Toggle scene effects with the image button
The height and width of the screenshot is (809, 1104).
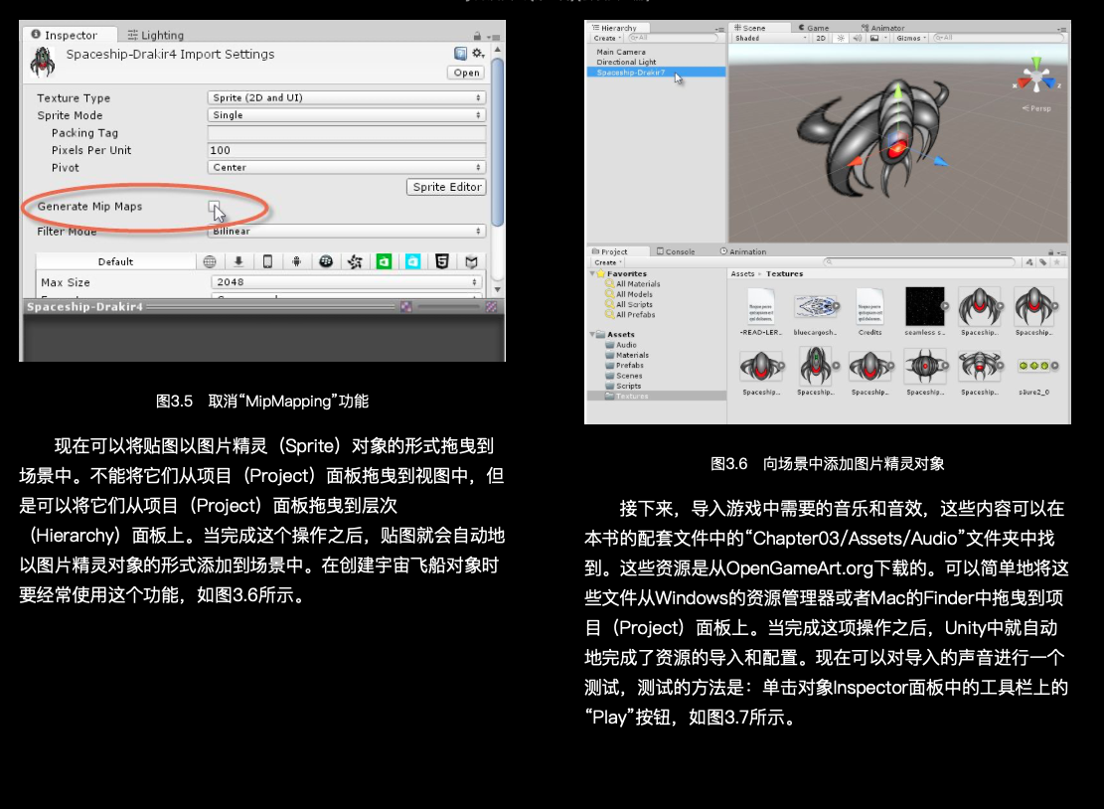tap(875, 38)
